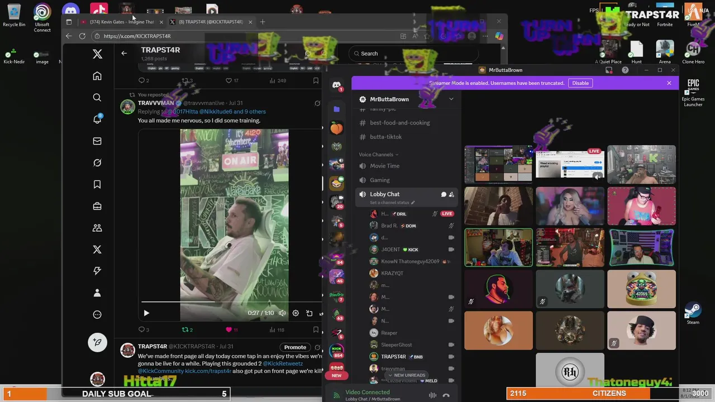
Task: Play the TRAVVVMAN video
Action: (x=146, y=313)
